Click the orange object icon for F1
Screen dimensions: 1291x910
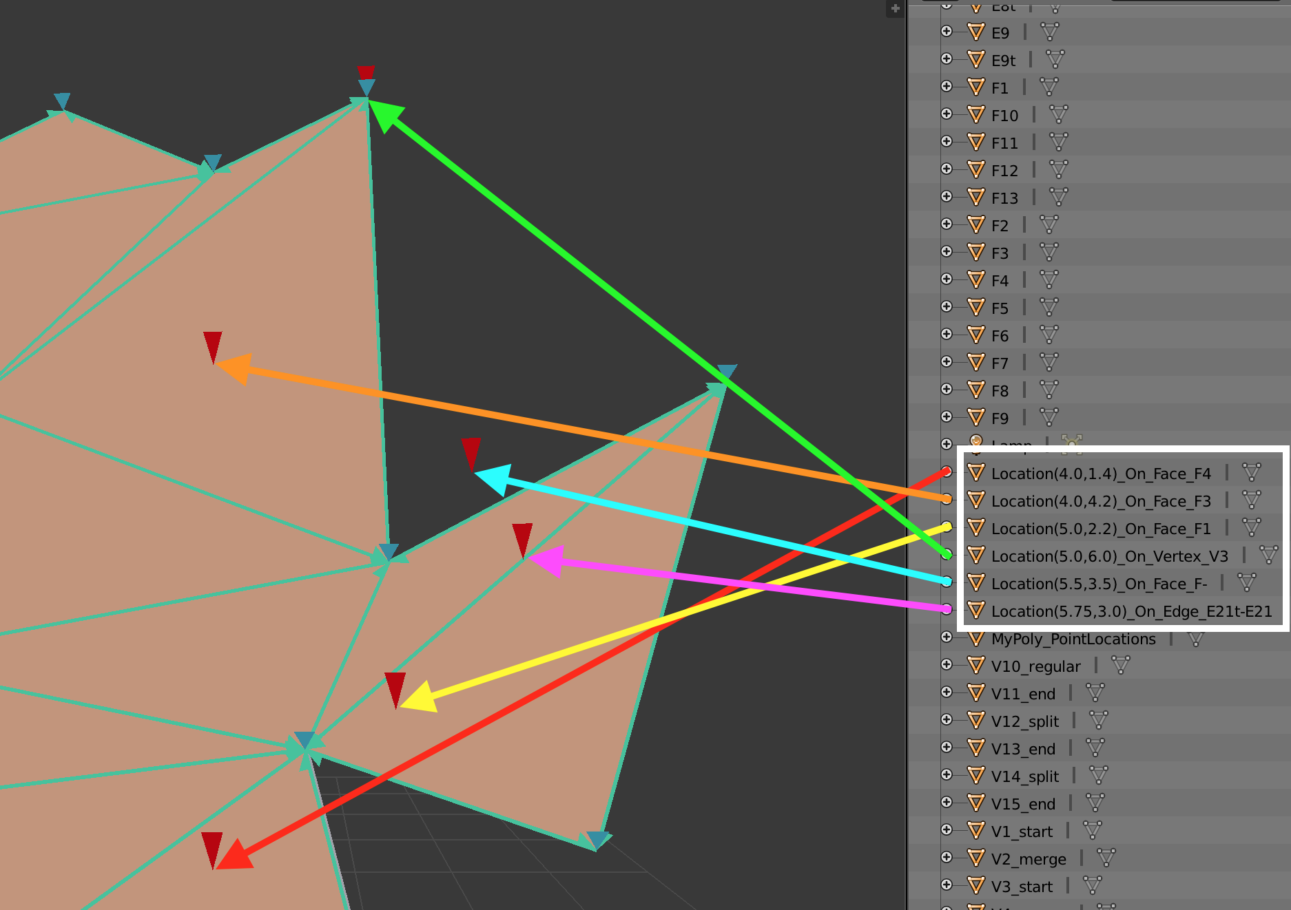975,87
